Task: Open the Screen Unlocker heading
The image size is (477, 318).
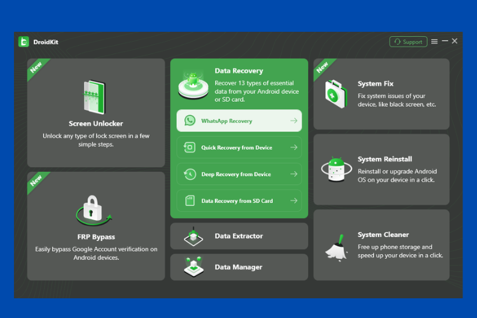Action: pyautogui.click(x=96, y=123)
